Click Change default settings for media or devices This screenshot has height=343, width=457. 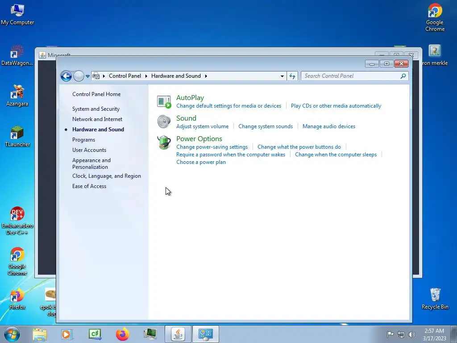[x=229, y=106]
